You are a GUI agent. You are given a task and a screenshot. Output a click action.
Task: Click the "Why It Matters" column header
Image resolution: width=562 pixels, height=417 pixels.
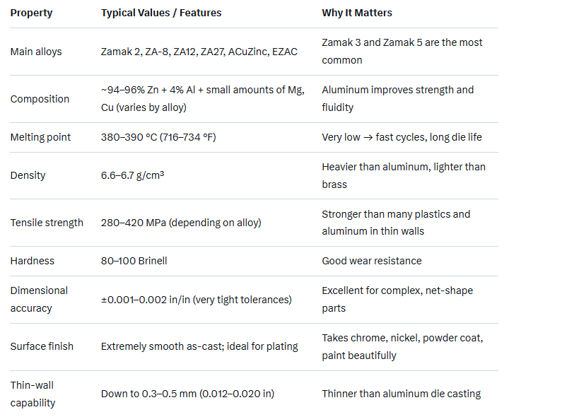pos(357,13)
